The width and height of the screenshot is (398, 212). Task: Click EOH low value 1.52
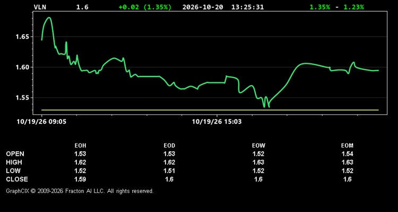click(x=80, y=171)
